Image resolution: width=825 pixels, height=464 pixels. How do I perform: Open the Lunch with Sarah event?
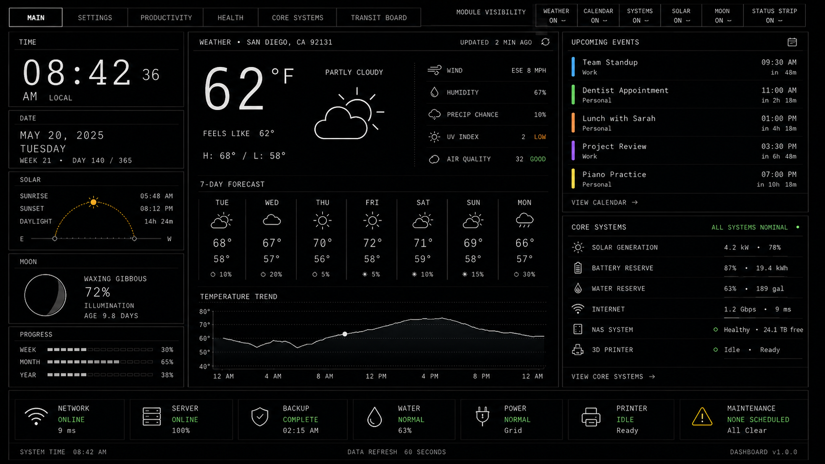[x=684, y=123]
